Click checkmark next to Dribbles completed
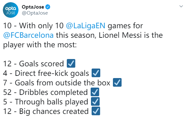Image resolution: width=188 pixels, height=119 pixels. [95, 92]
